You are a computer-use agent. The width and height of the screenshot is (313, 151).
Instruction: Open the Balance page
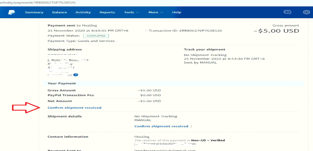[60, 12]
